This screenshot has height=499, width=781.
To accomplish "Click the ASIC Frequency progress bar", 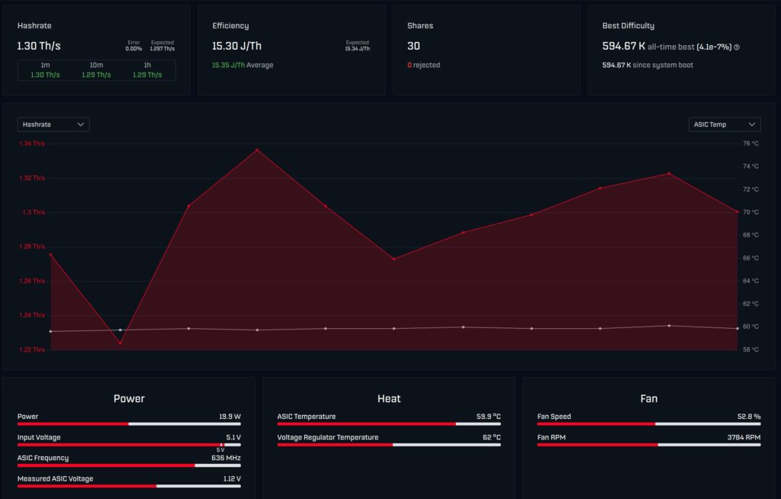I will [129, 465].
